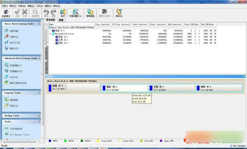This screenshot has height=149, width=247.
Task: Click 快速调整大小 in the top toolbar
Action: (75, 13)
